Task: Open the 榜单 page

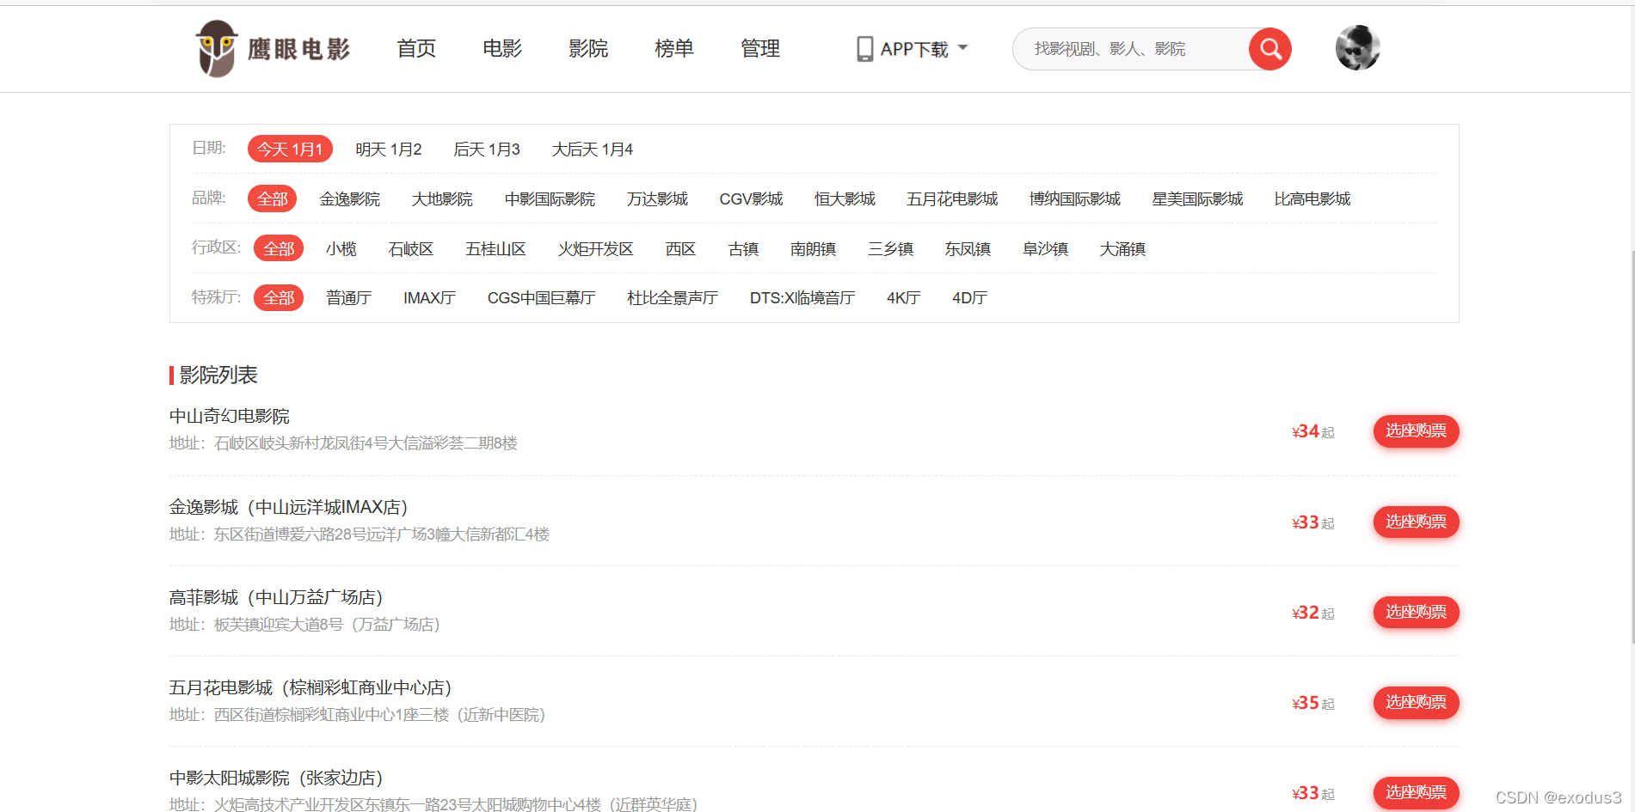Action: point(673,49)
